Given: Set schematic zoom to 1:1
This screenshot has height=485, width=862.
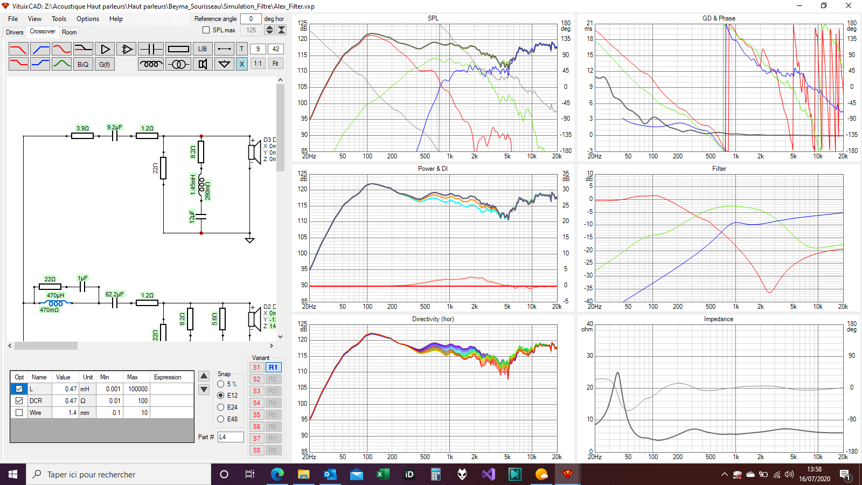Looking at the screenshot, I should (258, 64).
